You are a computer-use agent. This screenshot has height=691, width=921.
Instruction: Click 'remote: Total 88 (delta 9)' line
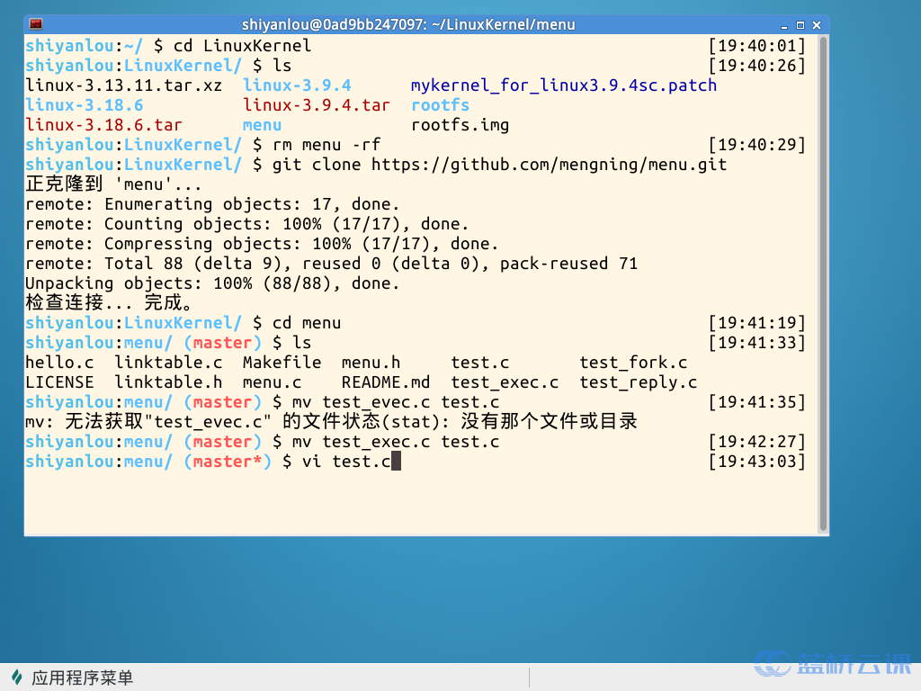(x=331, y=264)
